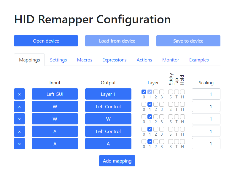Uncheck layer 0 on the Left GUI mapping
240x185 pixels.
[144, 92]
